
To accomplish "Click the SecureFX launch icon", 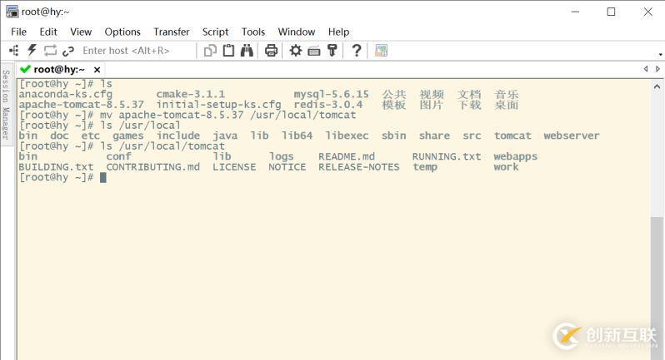I will coord(382,51).
